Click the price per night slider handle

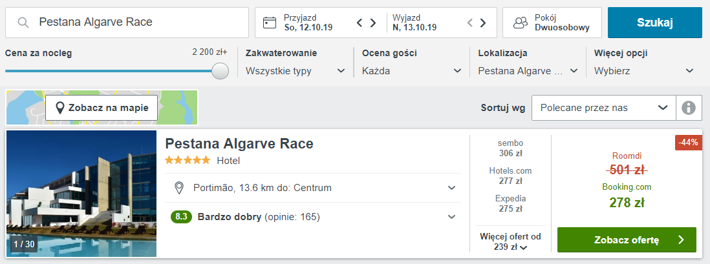tap(220, 71)
